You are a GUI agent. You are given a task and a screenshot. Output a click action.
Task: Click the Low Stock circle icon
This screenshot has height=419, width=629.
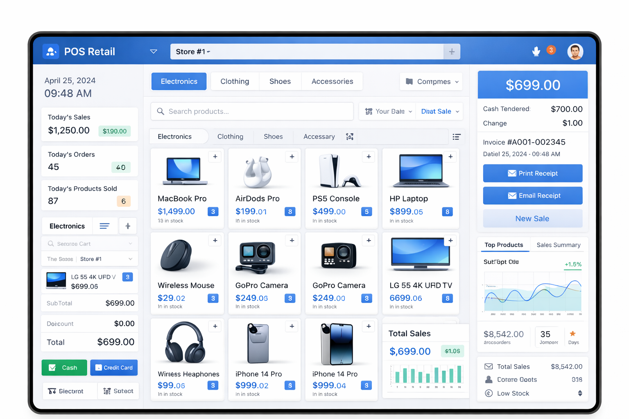click(x=489, y=393)
